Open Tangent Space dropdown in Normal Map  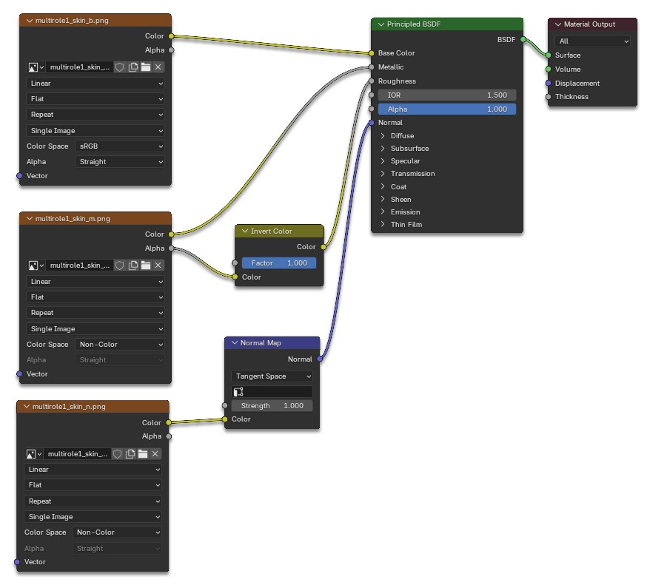coord(272,376)
